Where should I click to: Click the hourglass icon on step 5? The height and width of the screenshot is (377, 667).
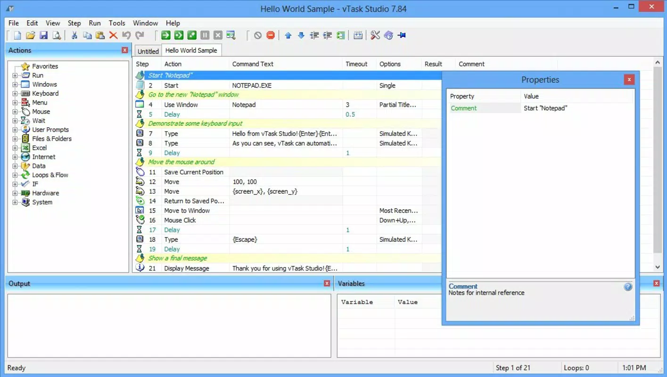click(x=140, y=115)
